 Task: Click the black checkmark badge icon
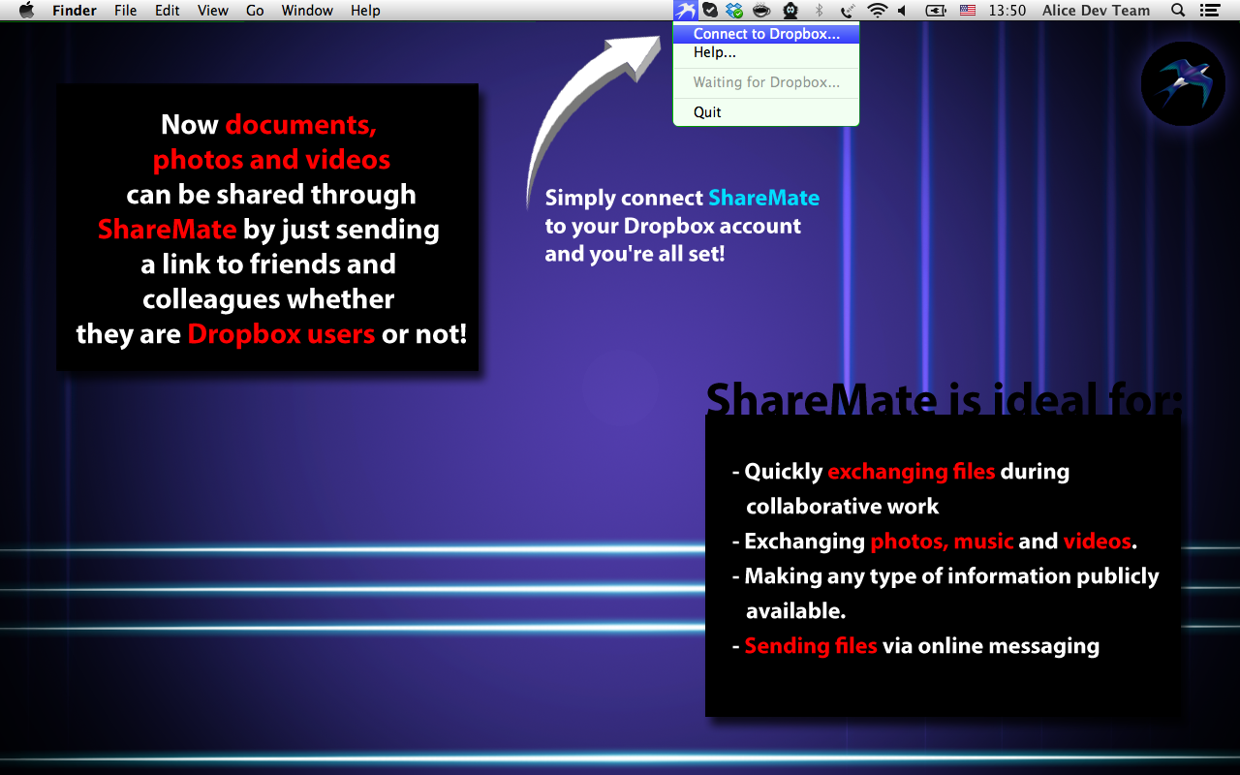point(710,11)
